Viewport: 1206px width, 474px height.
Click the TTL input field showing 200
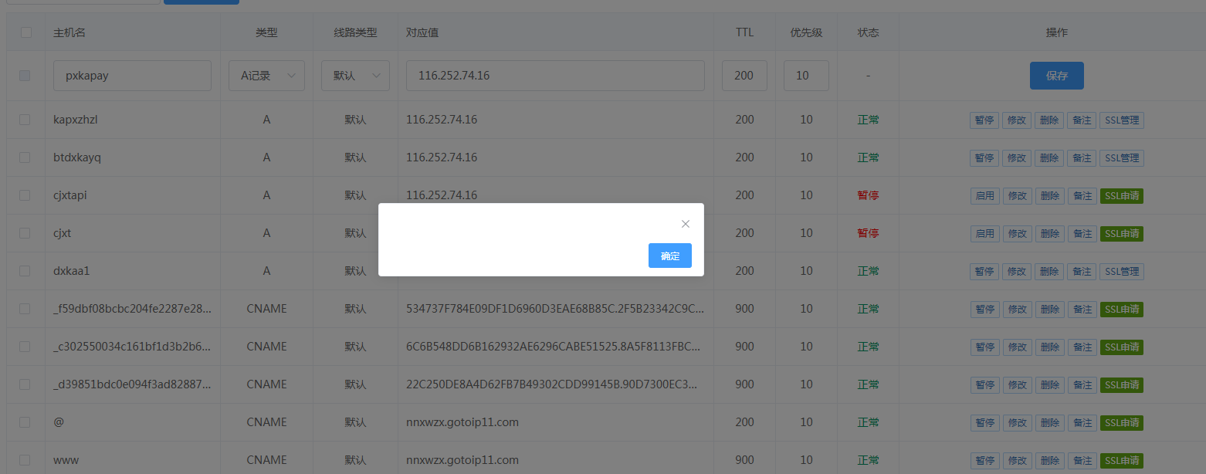[744, 76]
